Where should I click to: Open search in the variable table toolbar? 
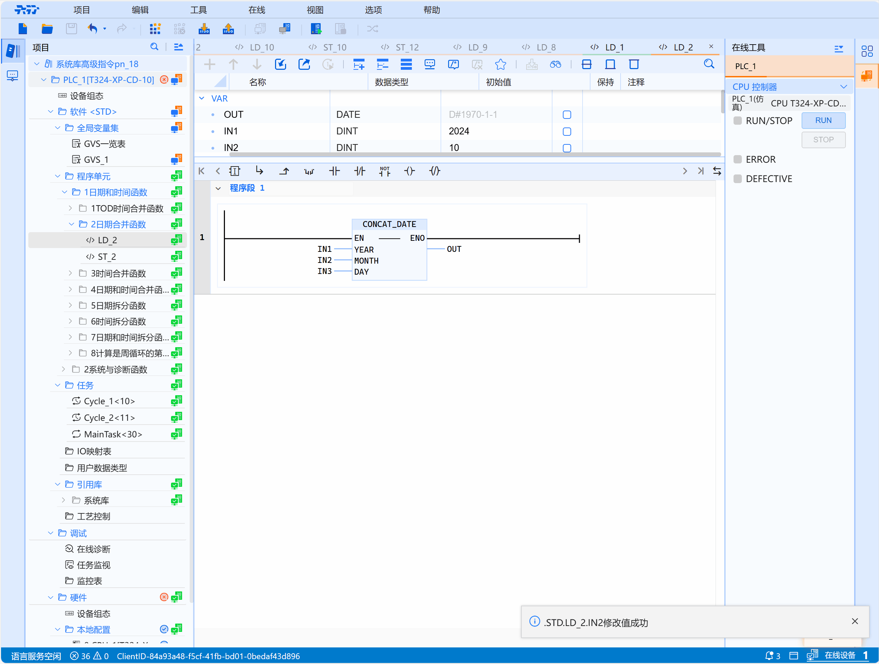710,64
